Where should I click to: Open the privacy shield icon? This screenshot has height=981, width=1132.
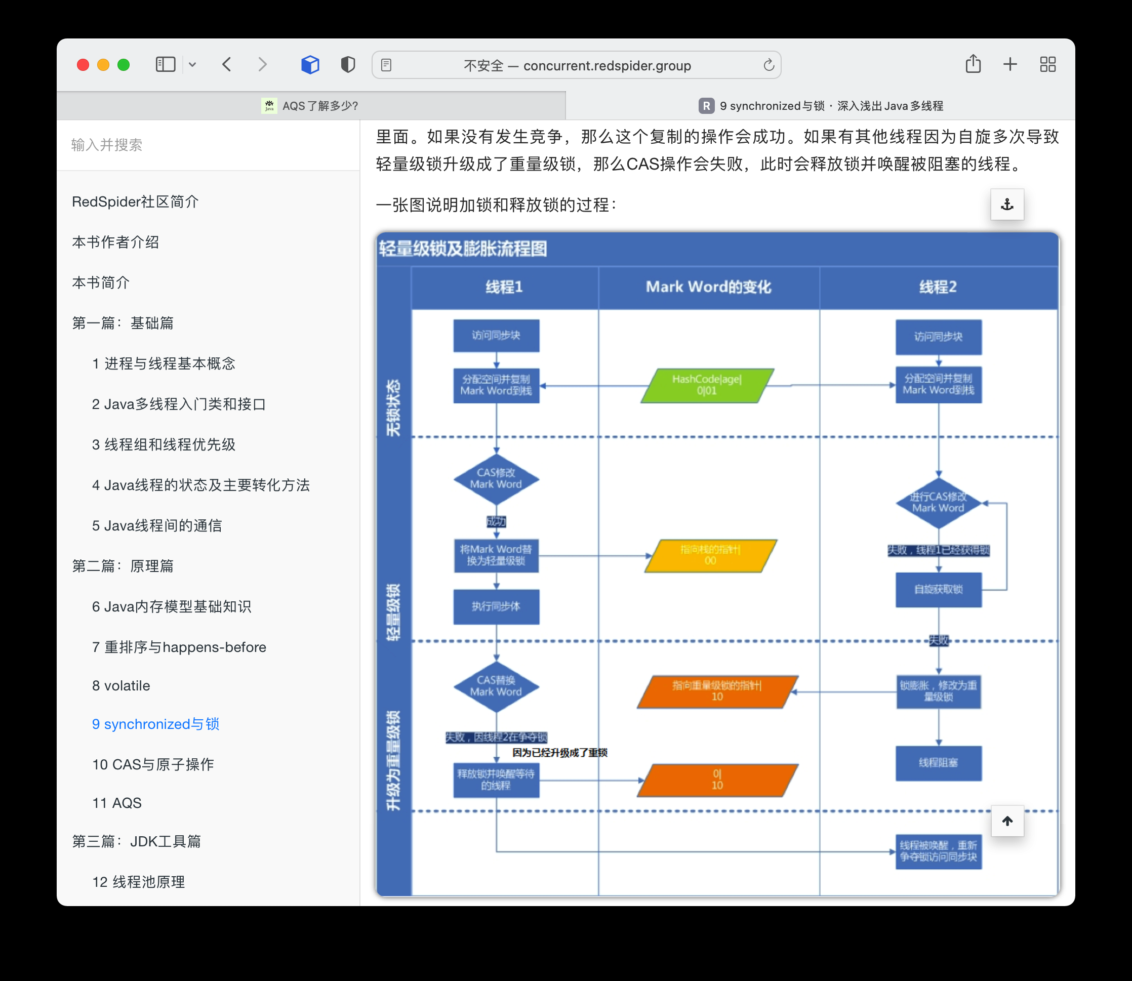point(346,64)
